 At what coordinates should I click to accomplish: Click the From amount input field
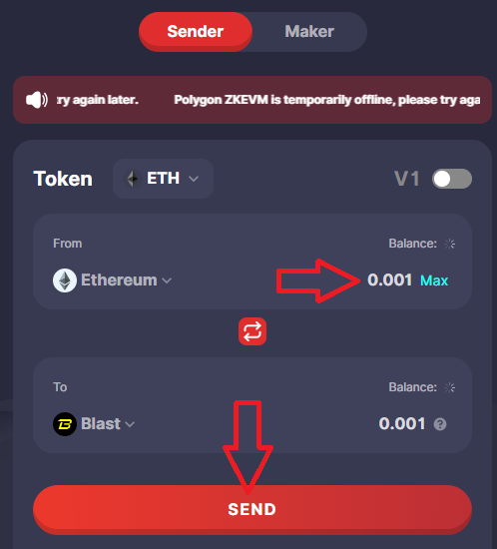pos(389,280)
